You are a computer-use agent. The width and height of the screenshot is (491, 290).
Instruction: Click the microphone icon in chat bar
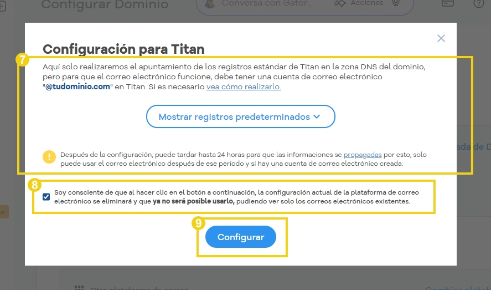[396, 3]
